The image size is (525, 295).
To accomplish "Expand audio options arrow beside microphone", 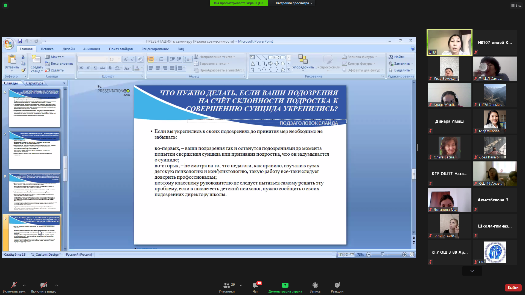I will pos(24,285).
